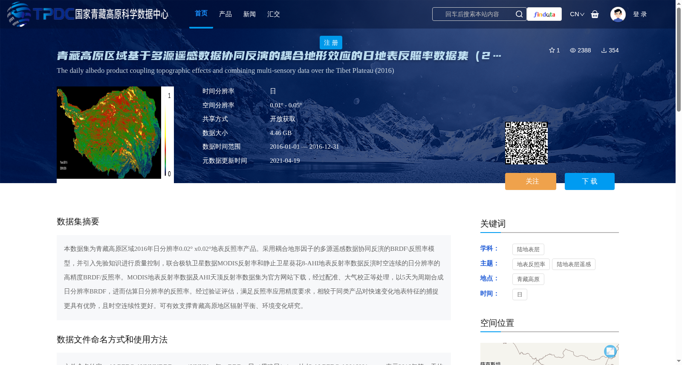The image size is (682, 365).
Task: Select the 地表反照率 keyword tag
Action: point(531,264)
